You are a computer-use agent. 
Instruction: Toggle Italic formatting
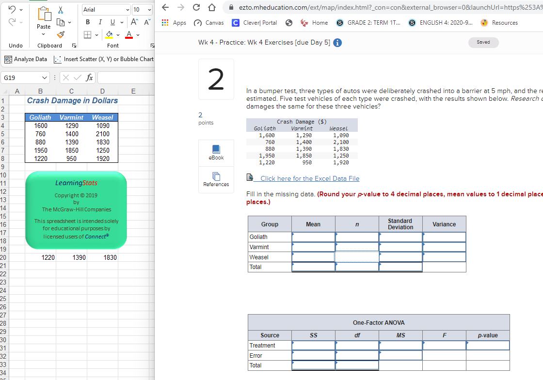point(100,22)
